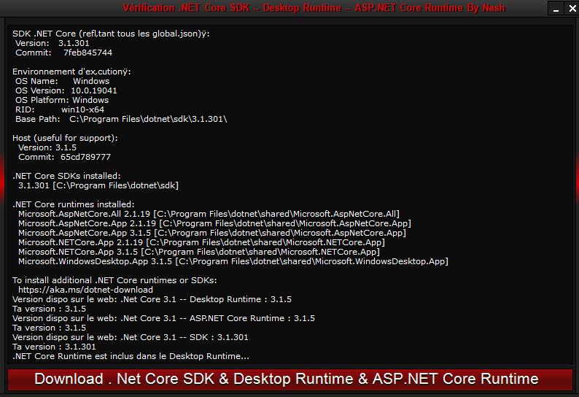Image resolution: width=579 pixels, height=397 pixels.
Task: Select the Microsoft.NETCore.App 3.1.5 row
Action: coord(199,252)
